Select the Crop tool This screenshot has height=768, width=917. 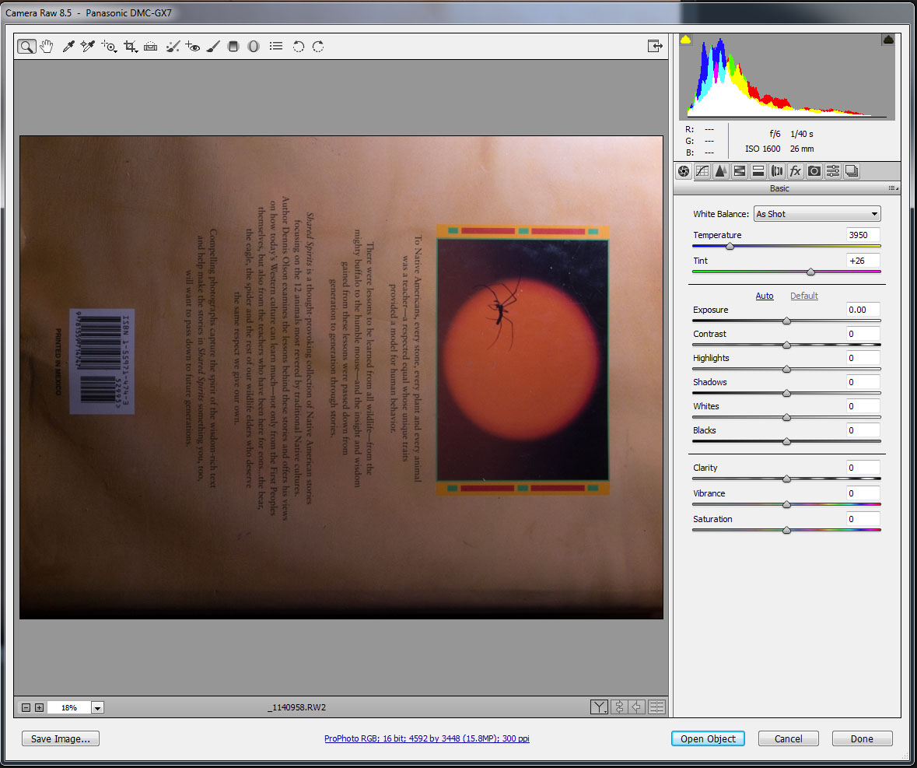(x=131, y=46)
